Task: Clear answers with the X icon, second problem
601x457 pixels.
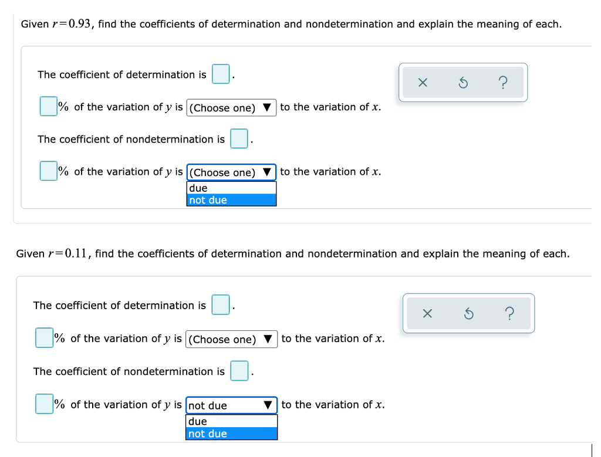Action: point(427,313)
